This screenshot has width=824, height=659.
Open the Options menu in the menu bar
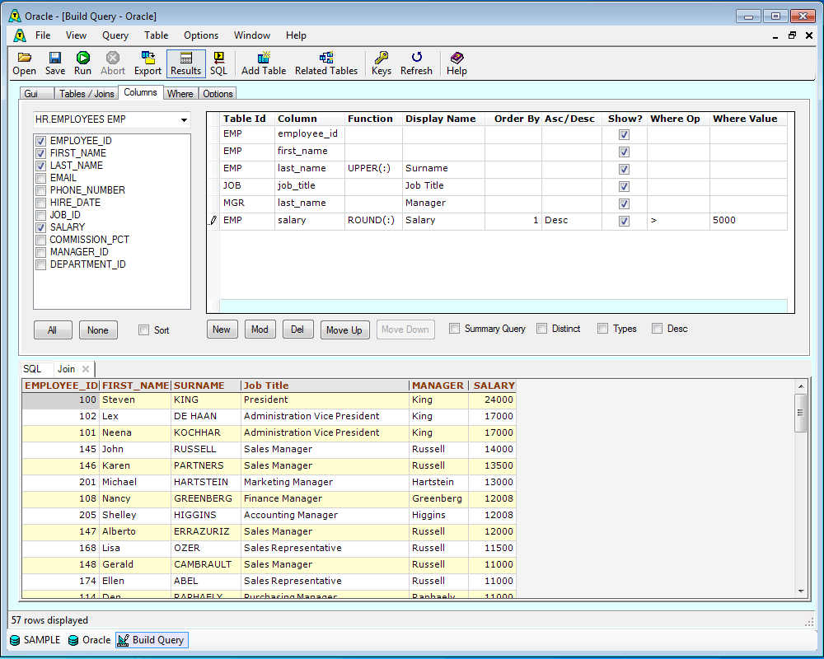(201, 35)
